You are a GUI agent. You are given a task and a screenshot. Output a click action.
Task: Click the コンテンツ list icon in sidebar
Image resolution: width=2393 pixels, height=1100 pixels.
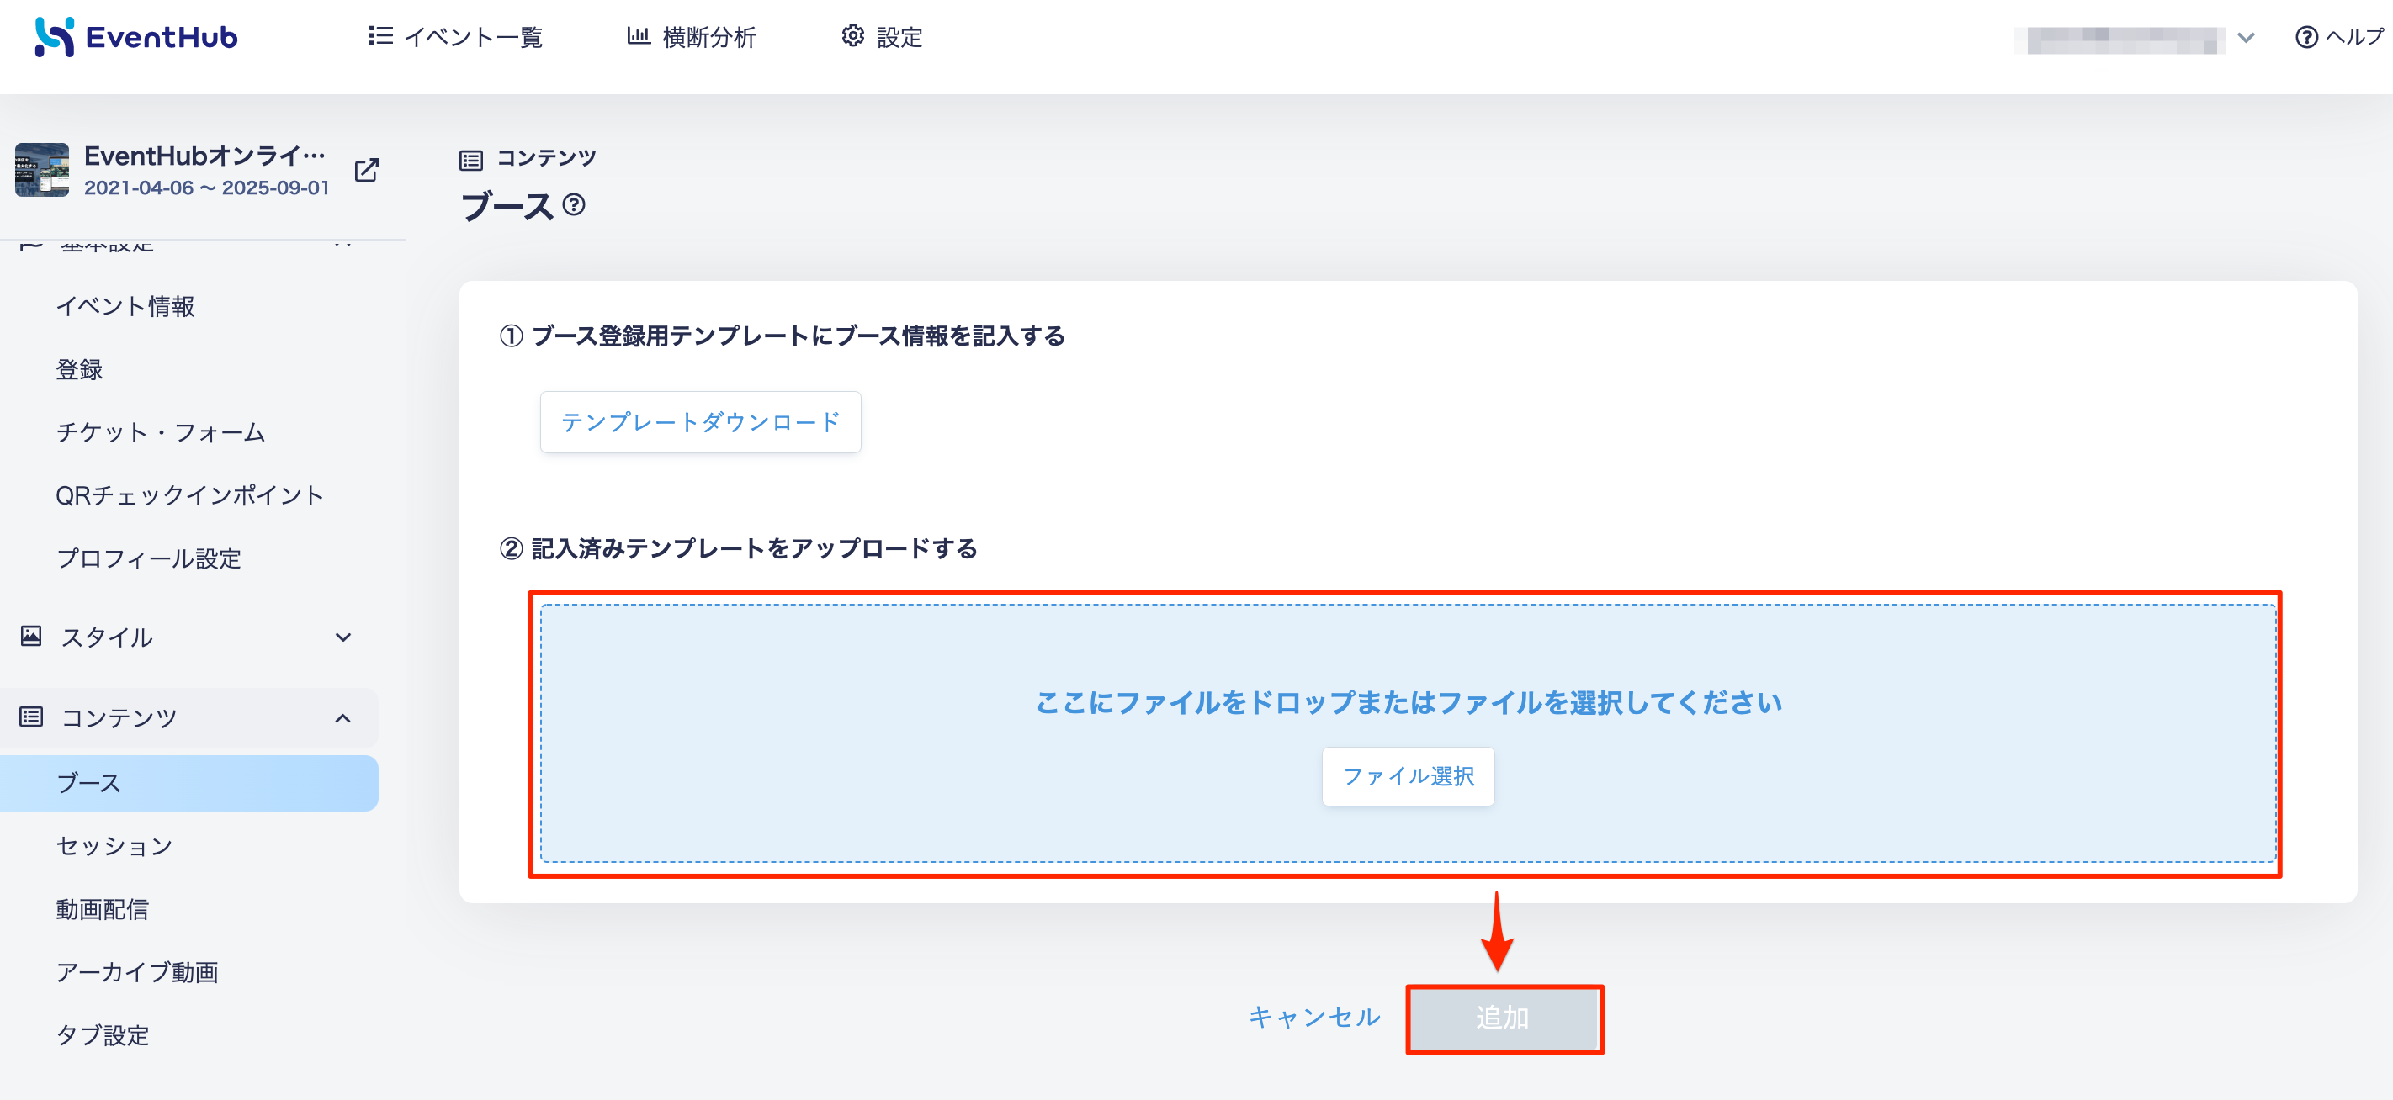30,717
